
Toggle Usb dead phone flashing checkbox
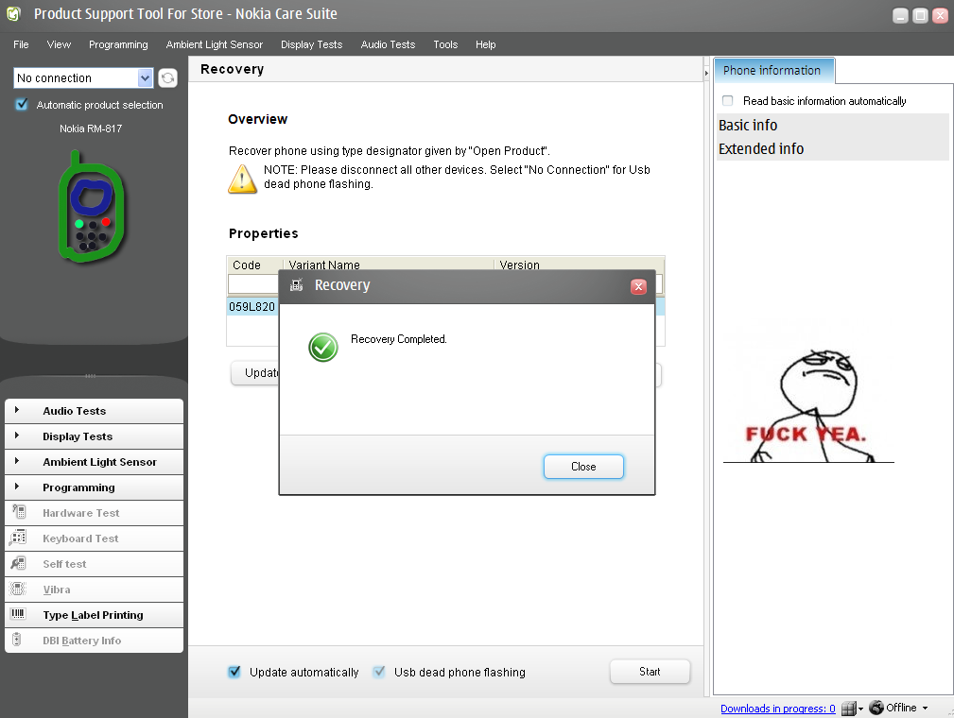tap(379, 672)
